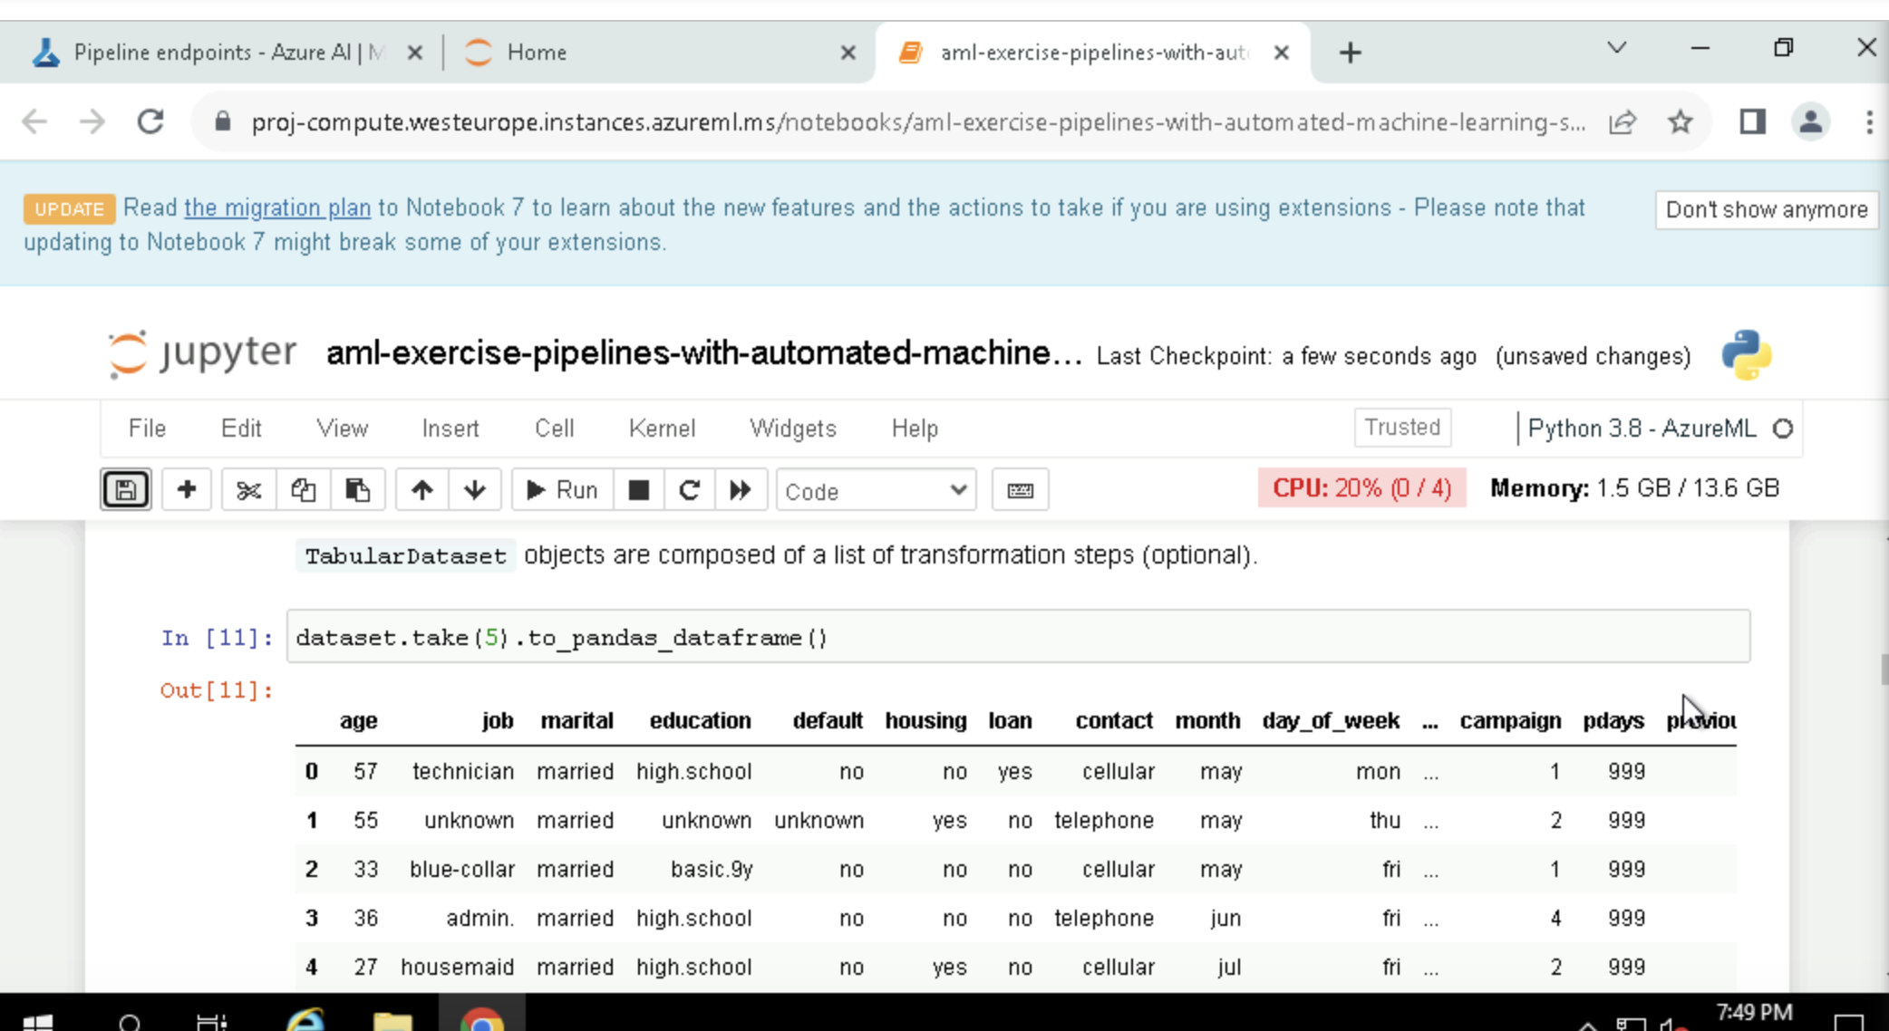
Task: Go back in browser history
Action: click(x=34, y=121)
